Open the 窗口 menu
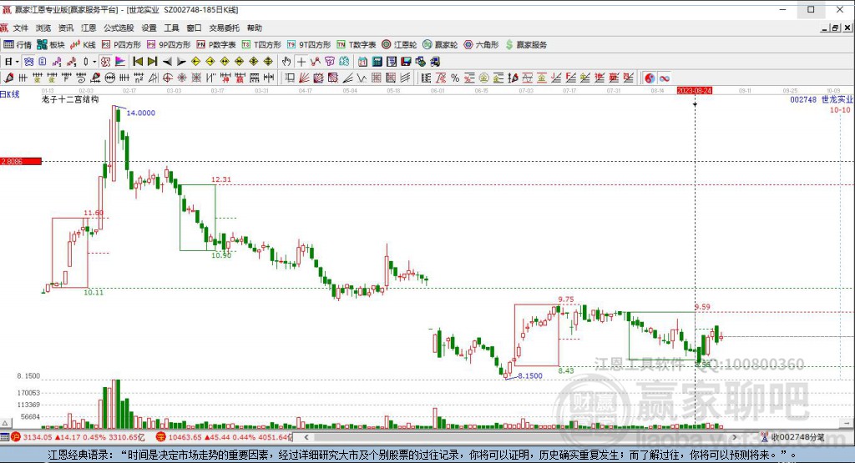This screenshot has height=463, width=855. [x=194, y=28]
